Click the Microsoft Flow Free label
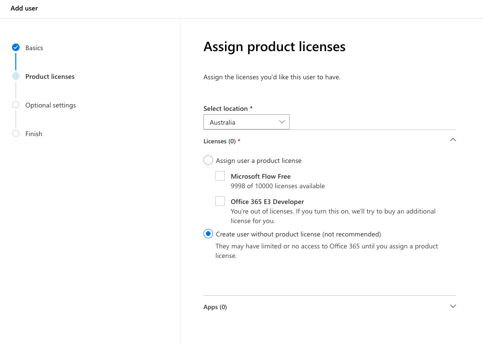Viewport: 483px width, 343px height. (260, 176)
